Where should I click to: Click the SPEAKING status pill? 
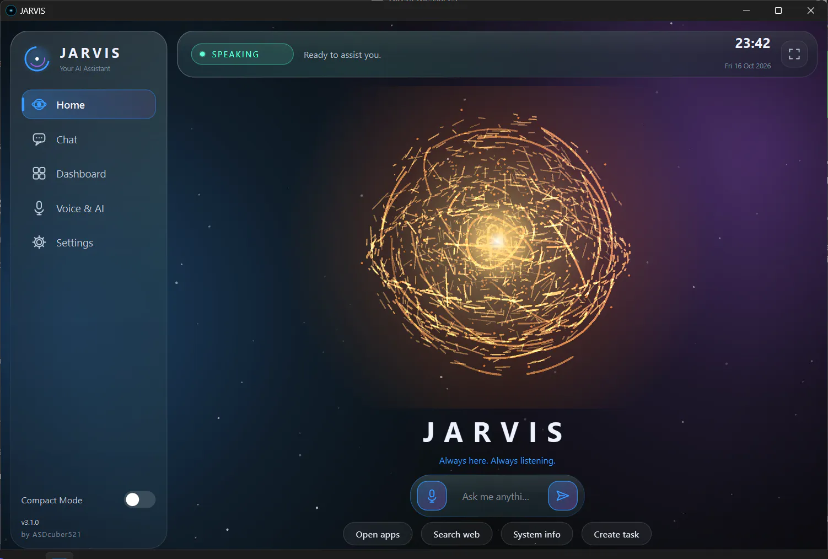pyautogui.click(x=242, y=54)
